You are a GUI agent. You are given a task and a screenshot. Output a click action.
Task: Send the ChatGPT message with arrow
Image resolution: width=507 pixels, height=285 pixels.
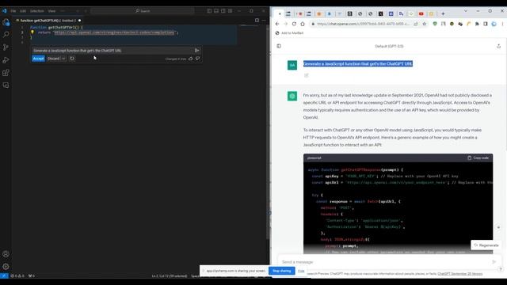(494, 262)
